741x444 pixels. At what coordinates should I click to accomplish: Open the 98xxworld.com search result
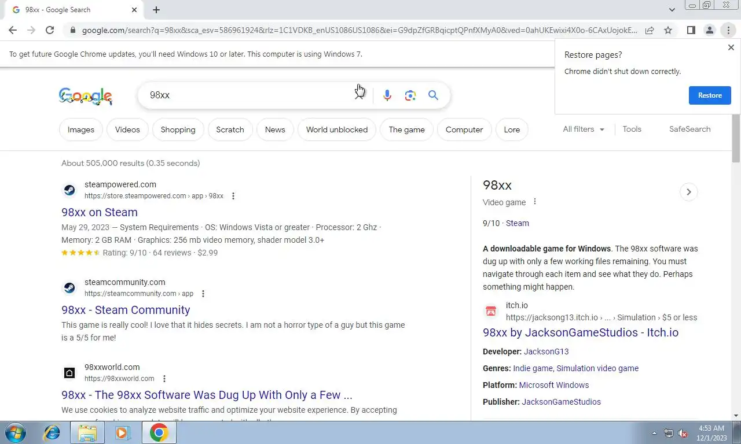(207, 395)
